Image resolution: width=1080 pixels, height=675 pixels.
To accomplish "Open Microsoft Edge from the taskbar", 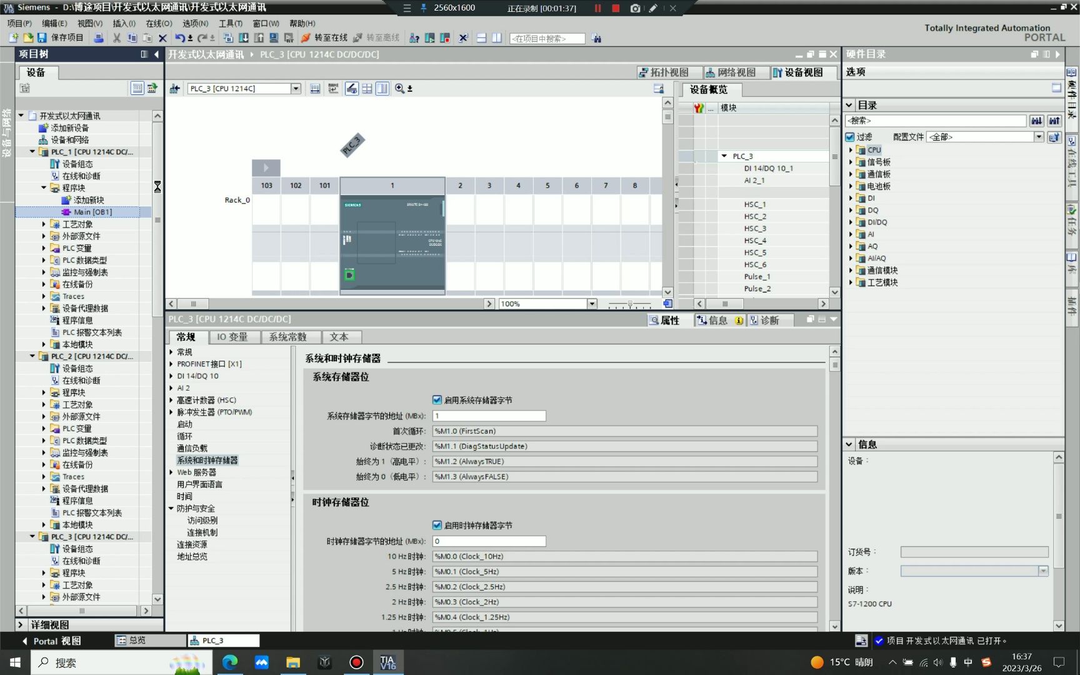I will 230,662.
